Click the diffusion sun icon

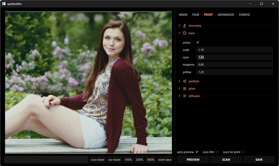[184, 96]
